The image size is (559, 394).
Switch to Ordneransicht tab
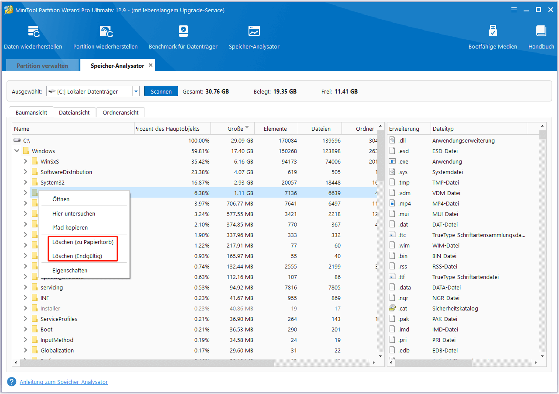[121, 112]
